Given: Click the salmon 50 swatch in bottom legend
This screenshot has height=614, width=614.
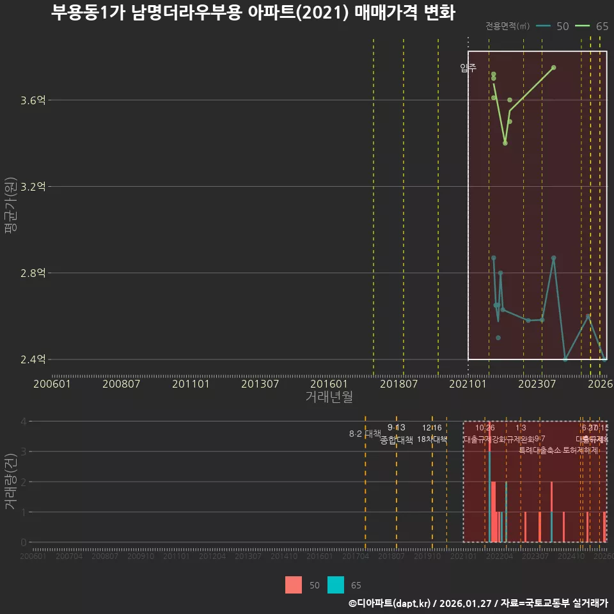Looking at the screenshot, I should coord(294,585).
